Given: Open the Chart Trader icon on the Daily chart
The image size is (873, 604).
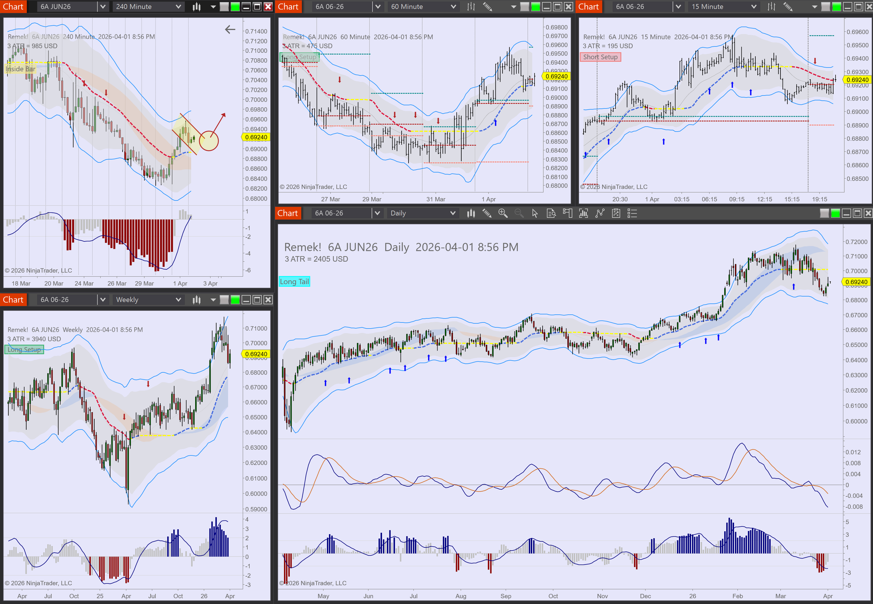Looking at the screenshot, I should 567,213.
